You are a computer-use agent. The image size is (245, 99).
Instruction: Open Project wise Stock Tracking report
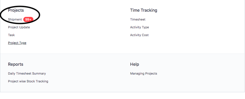(x=28, y=81)
